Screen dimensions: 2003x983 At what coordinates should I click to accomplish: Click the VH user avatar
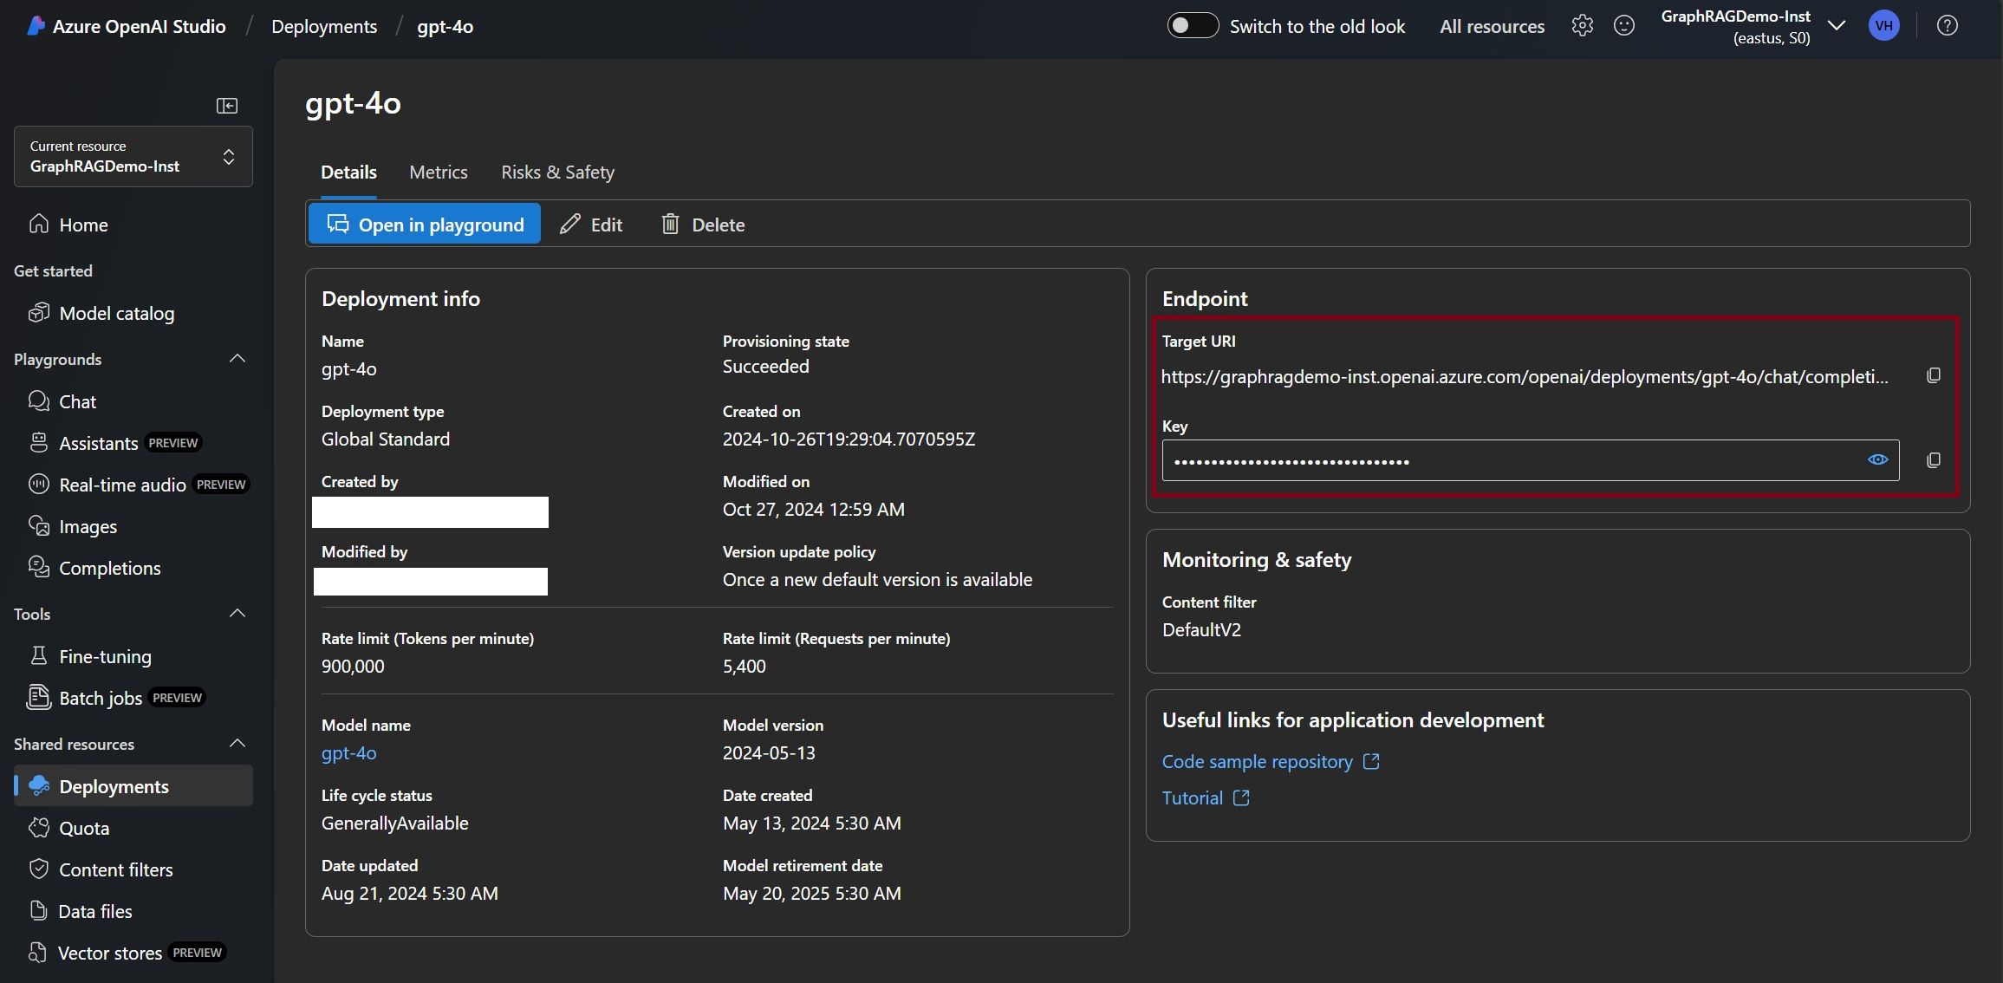1883,26
